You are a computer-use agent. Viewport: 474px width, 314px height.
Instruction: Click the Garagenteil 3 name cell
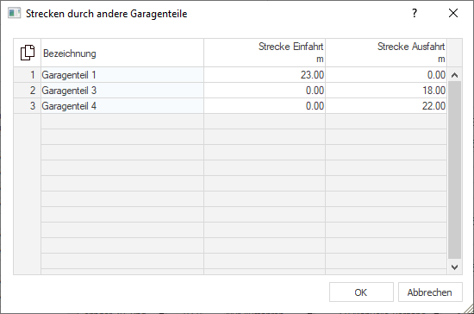122,91
